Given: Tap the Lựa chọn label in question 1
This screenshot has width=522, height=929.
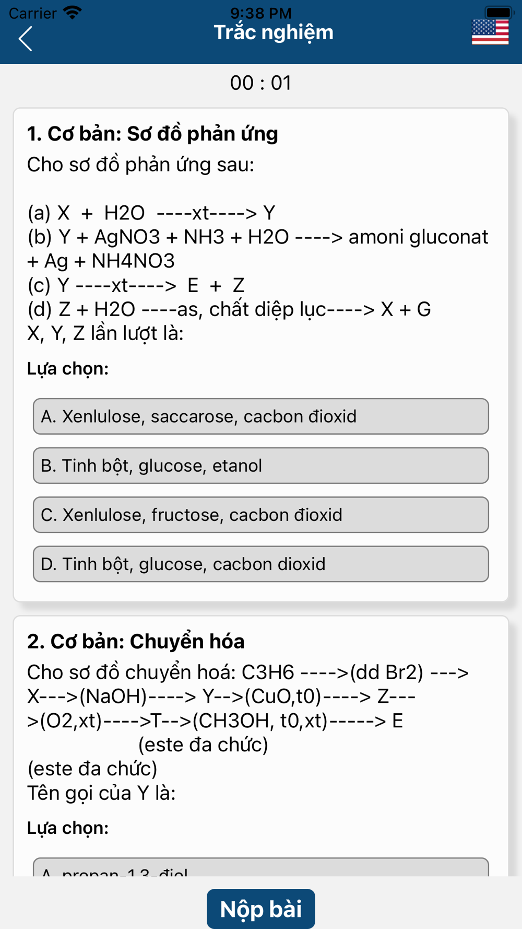Looking at the screenshot, I should click(x=68, y=369).
